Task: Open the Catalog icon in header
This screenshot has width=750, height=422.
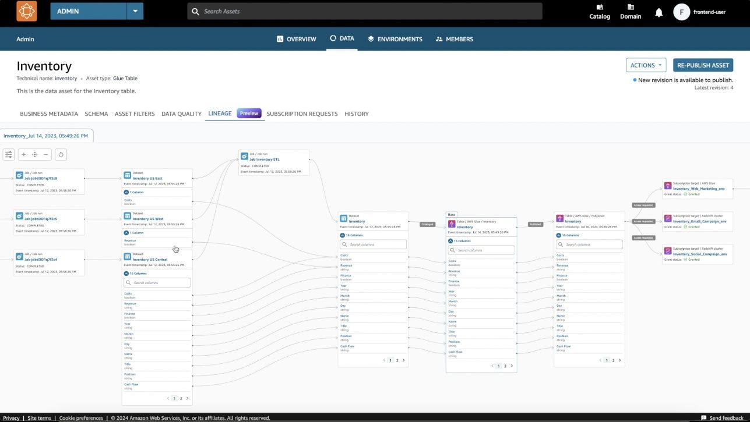Action: (x=600, y=8)
